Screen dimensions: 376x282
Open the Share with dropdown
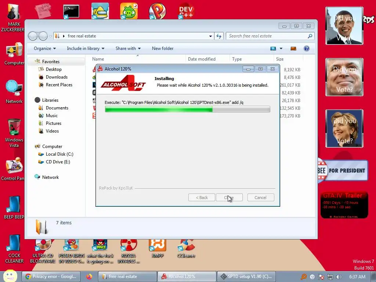point(128,48)
